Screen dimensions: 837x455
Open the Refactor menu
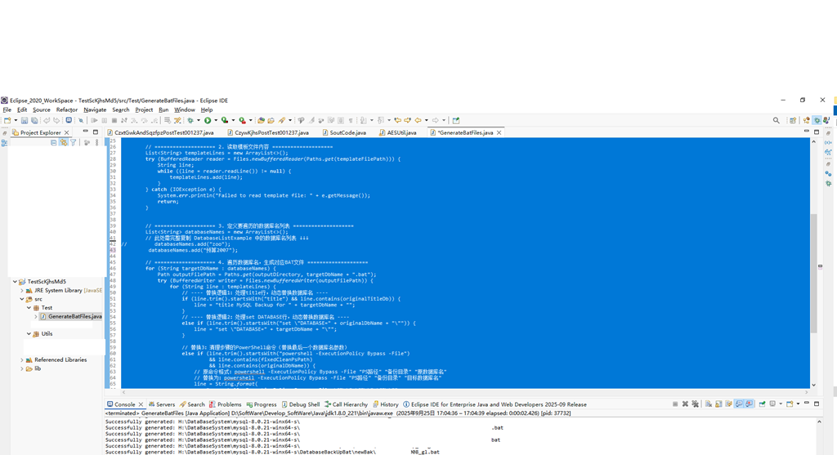click(x=67, y=110)
